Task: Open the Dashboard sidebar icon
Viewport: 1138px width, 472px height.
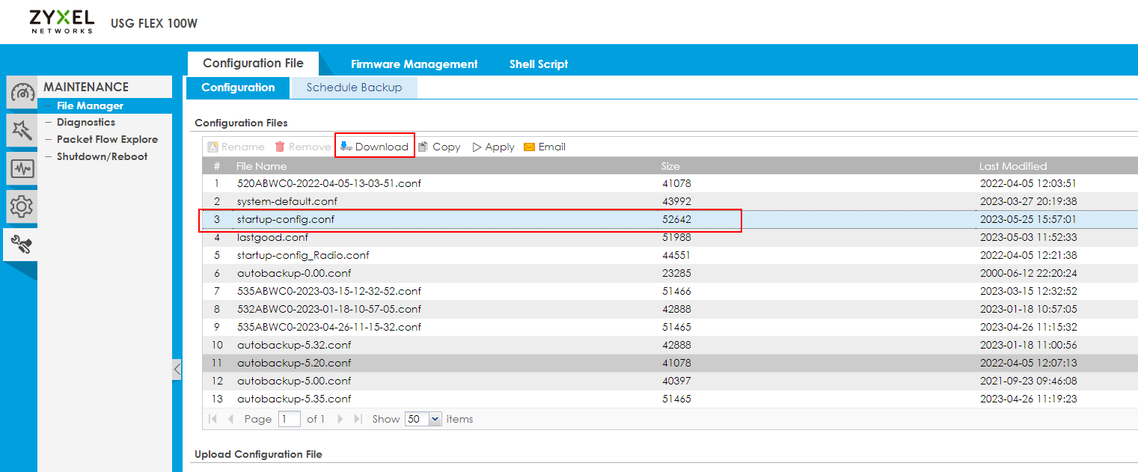Action: point(22,94)
